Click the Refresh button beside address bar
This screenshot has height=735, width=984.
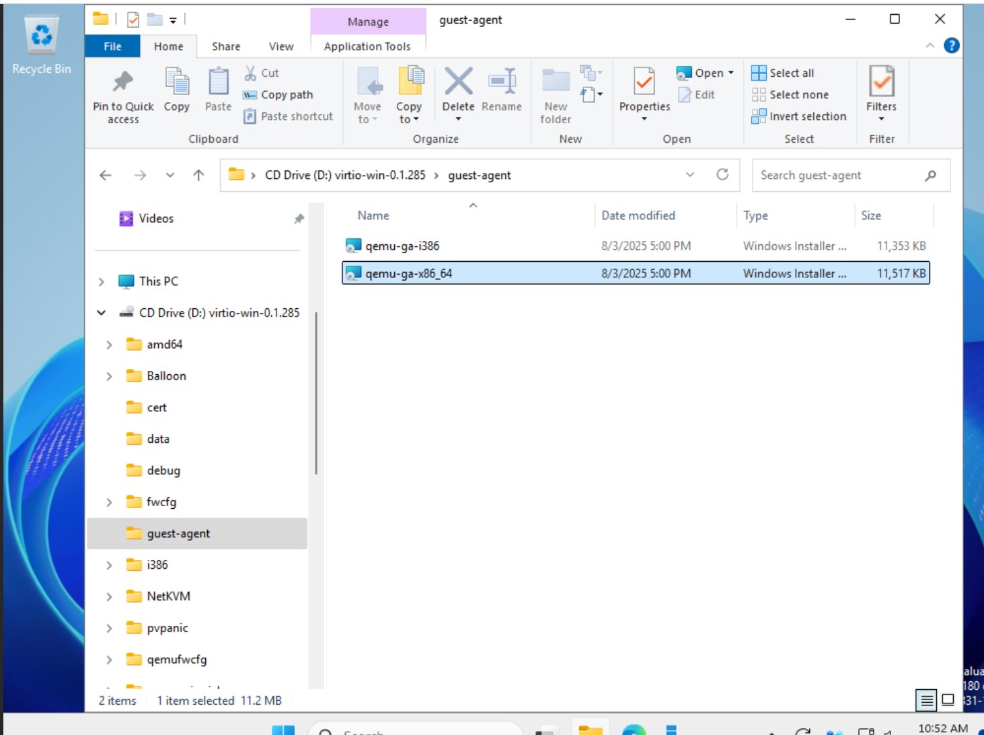tap(722, 175)
